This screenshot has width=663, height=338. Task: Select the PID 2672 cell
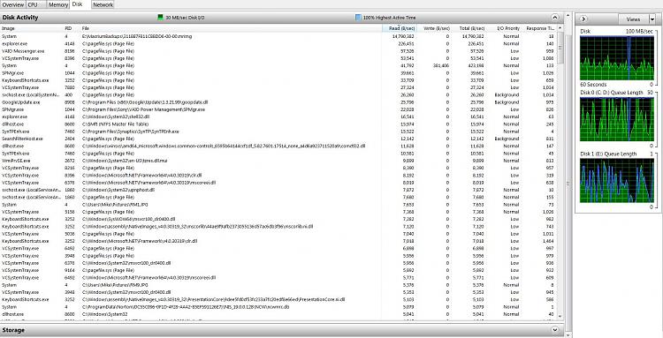point(69,161)
